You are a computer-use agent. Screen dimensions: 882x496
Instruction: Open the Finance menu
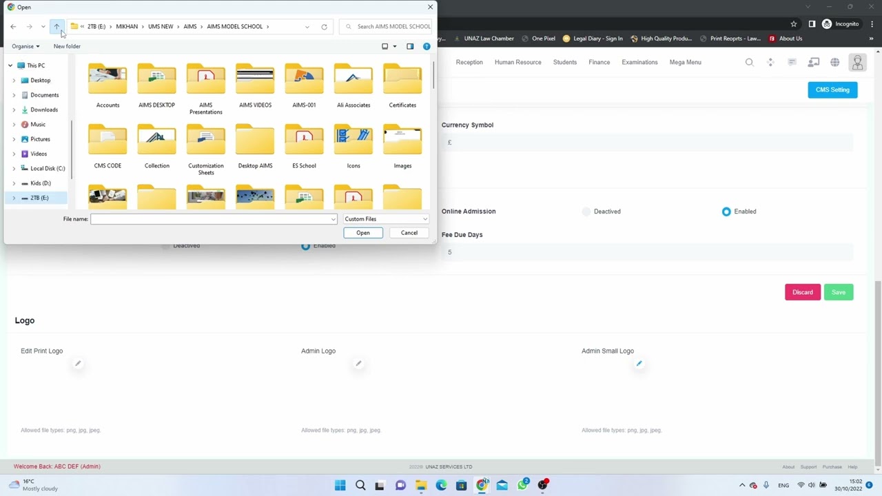[599, 62]
